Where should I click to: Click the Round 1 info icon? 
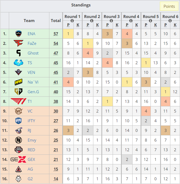[72, 21]
